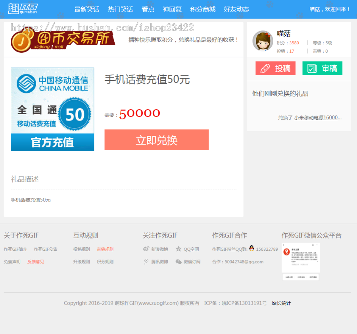Open the 审稿规则 footer link
The height and width of the screenshot is (334, 357).
[105, 249]
